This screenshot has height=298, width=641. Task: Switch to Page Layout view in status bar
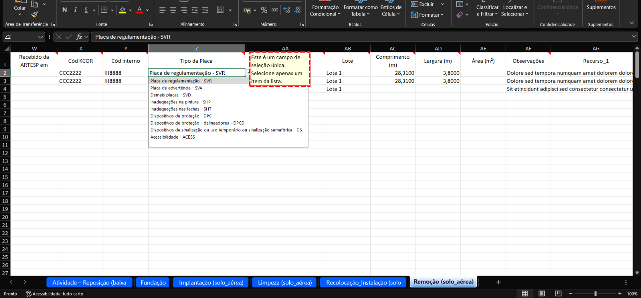coord(542,294)
